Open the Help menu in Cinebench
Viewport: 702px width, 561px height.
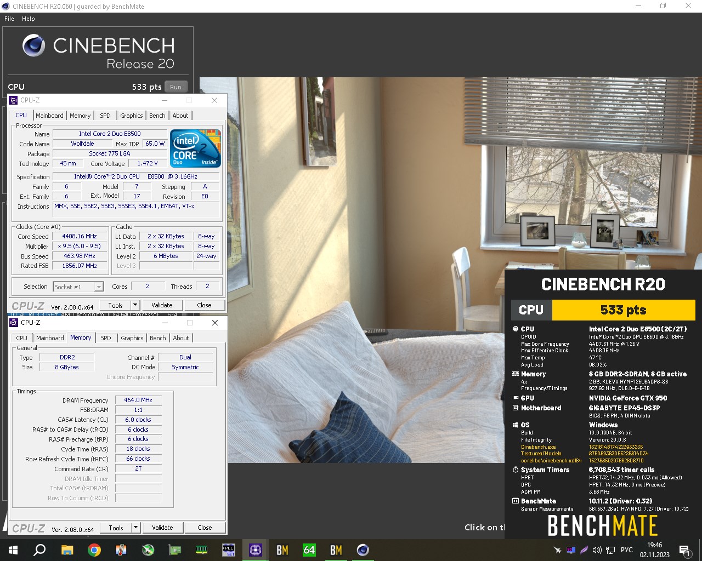pyautogui.click(x=29, y=19)
